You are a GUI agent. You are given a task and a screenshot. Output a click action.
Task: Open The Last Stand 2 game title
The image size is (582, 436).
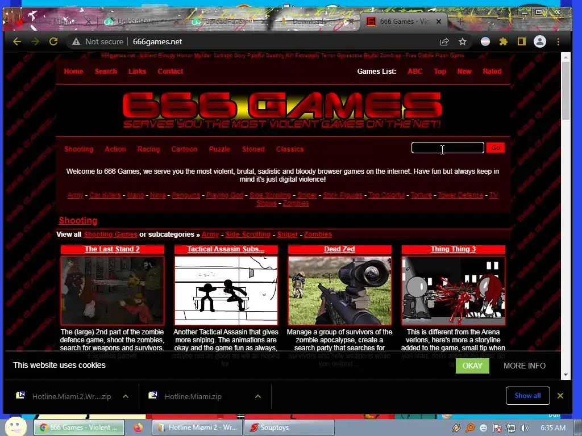tap(112, 249)
